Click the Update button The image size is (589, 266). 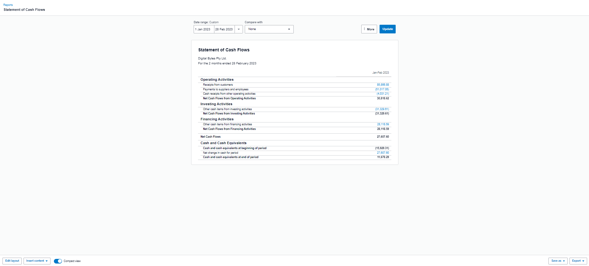387,29
